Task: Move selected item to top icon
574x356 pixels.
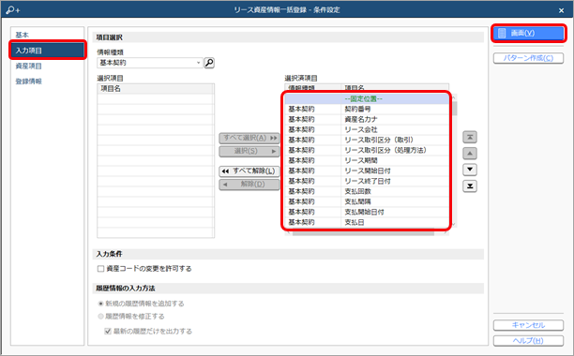Action: (x=470, y=137)
